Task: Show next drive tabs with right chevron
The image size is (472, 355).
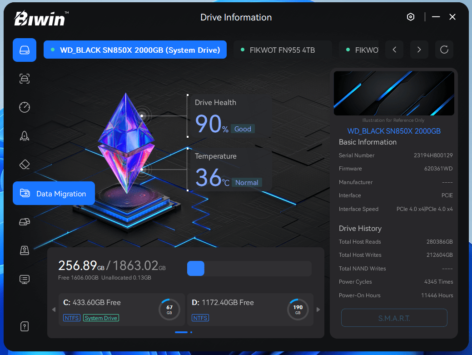Action: coord(419,50)
